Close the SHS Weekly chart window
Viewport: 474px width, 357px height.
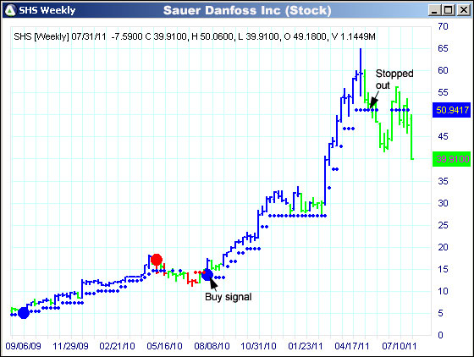click(x=463, y=10)
